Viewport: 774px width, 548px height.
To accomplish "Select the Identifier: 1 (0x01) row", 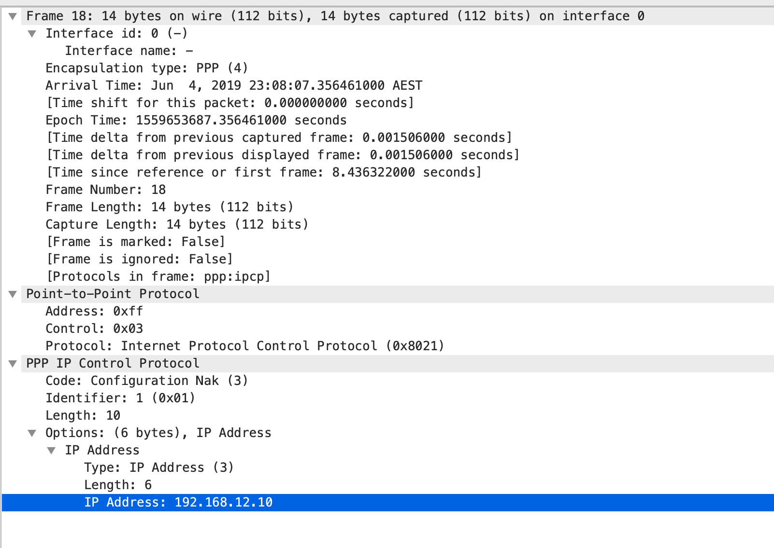I will point(120,398).
